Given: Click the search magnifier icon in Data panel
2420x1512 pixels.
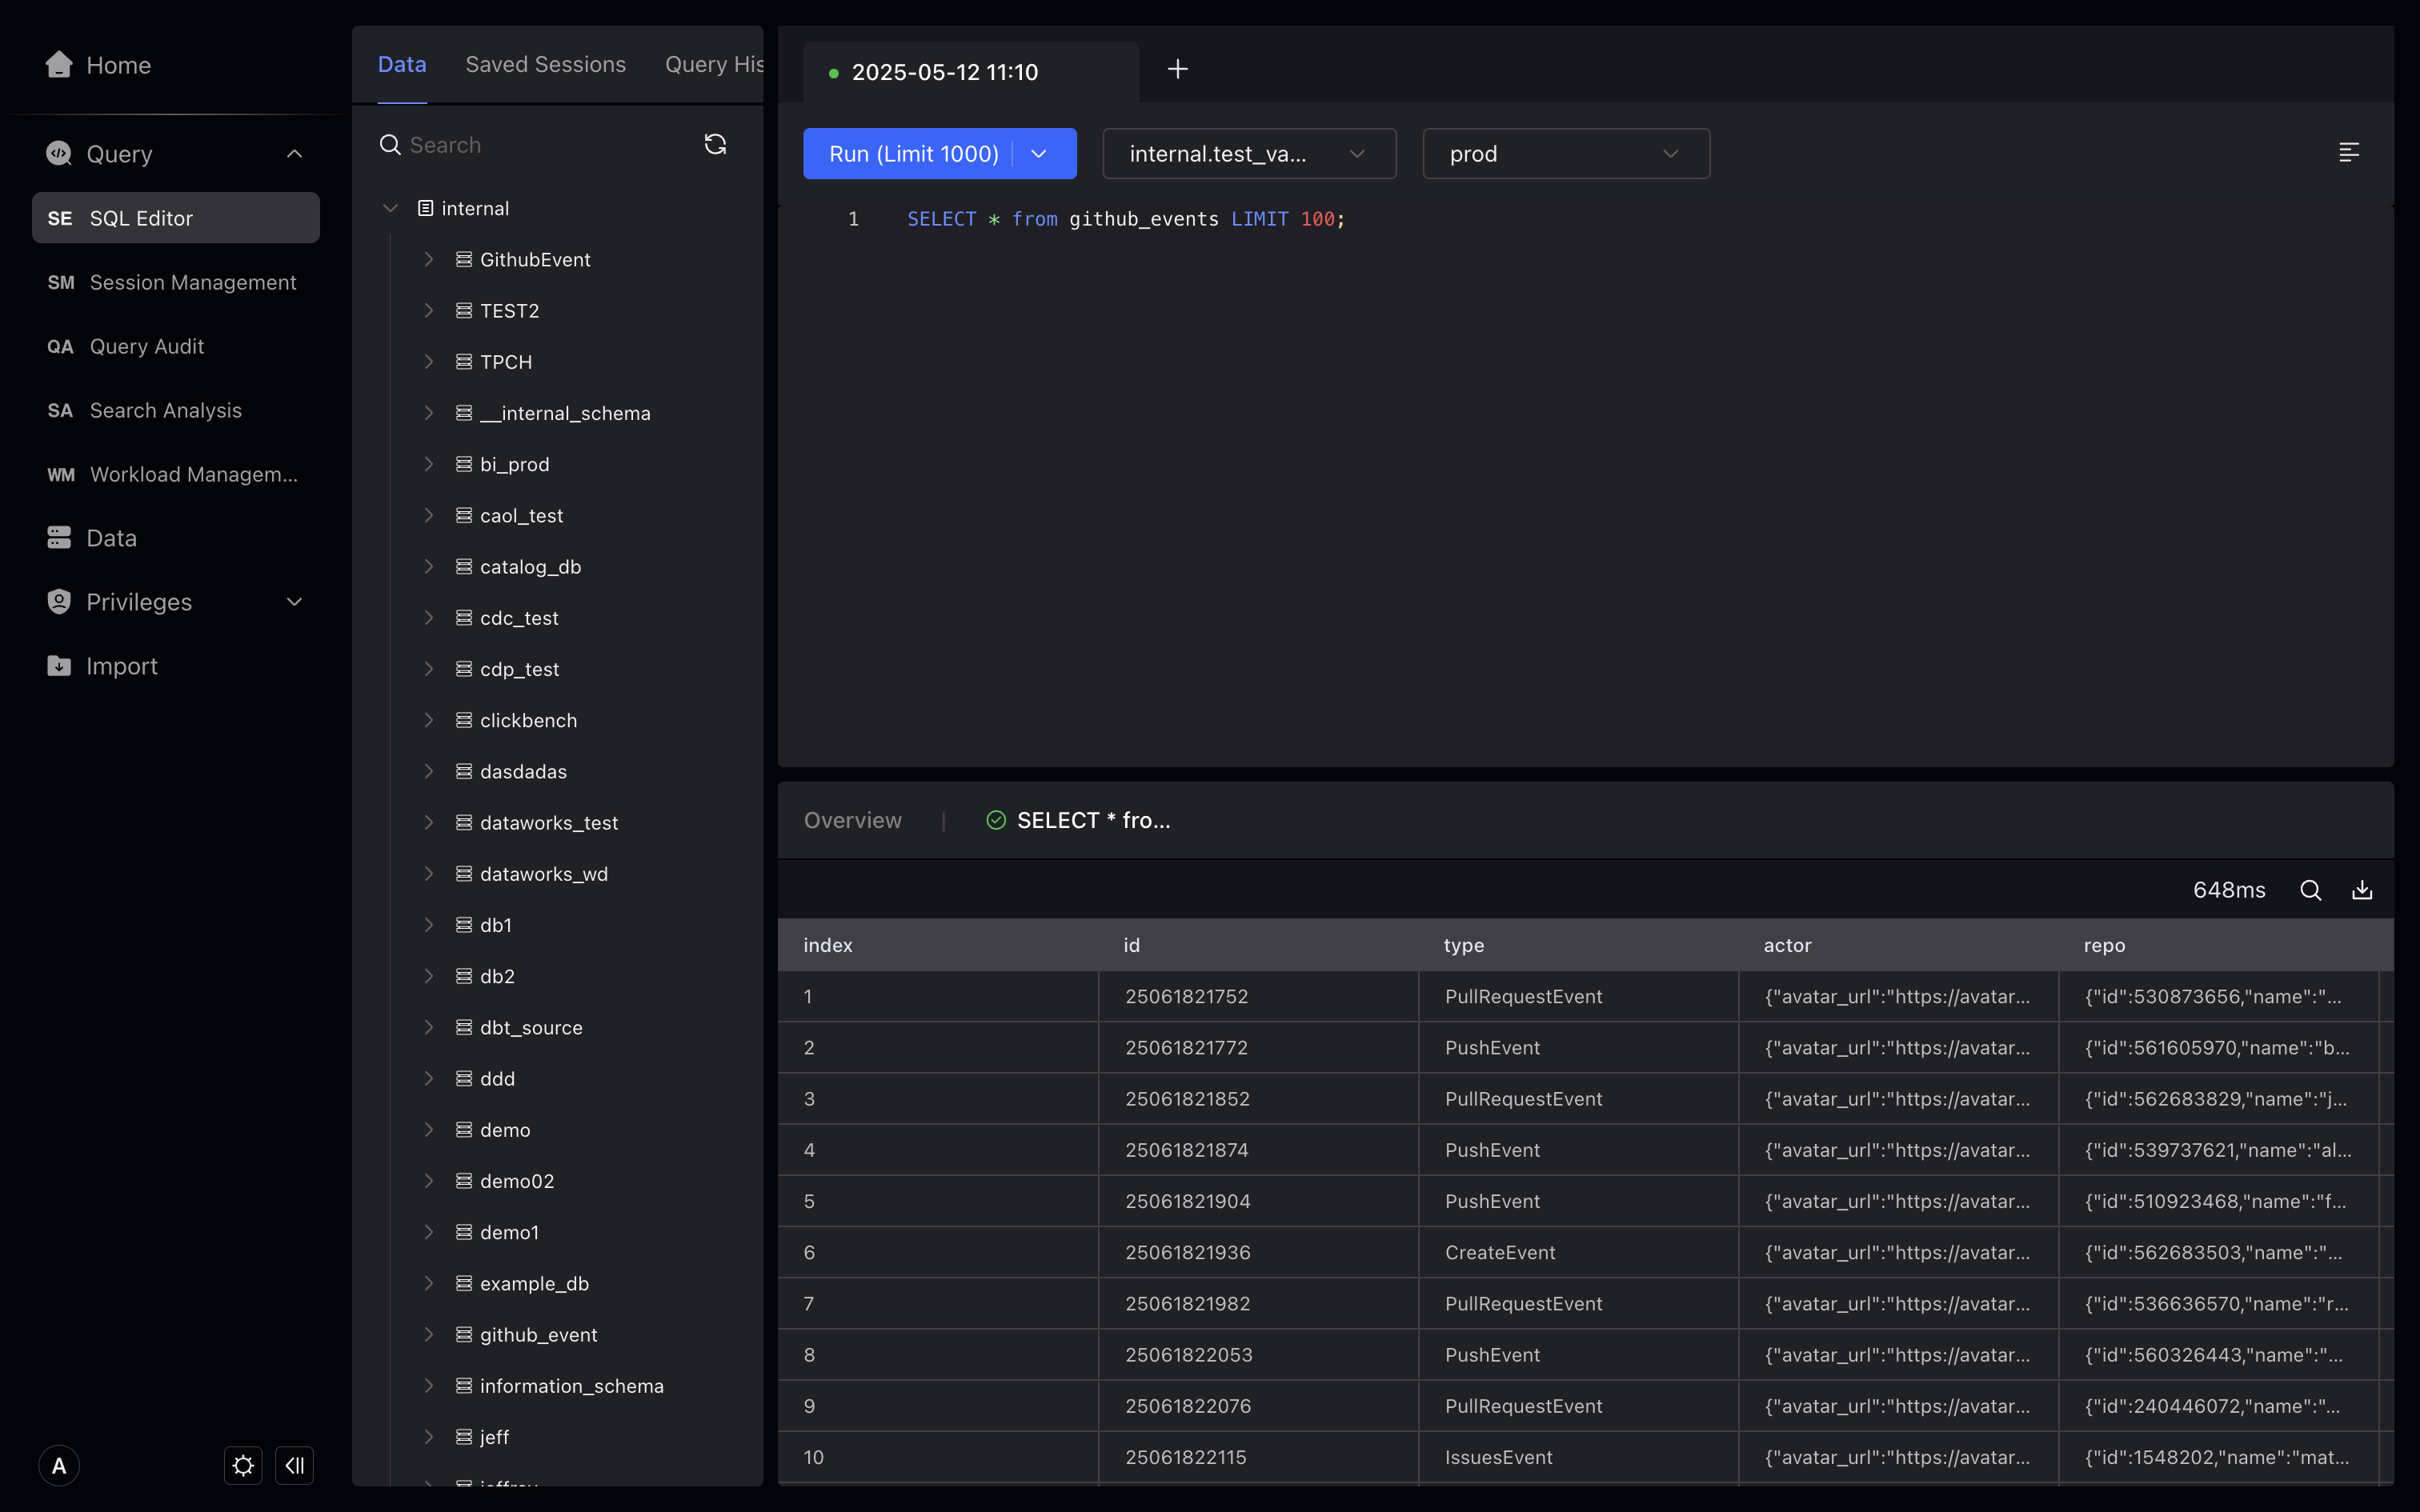Looking at the screenshot, I should coord(390,145).
